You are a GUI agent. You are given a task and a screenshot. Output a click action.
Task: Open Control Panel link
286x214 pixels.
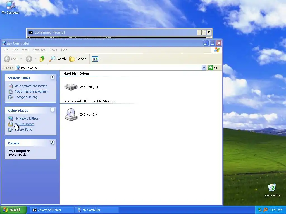24,130
